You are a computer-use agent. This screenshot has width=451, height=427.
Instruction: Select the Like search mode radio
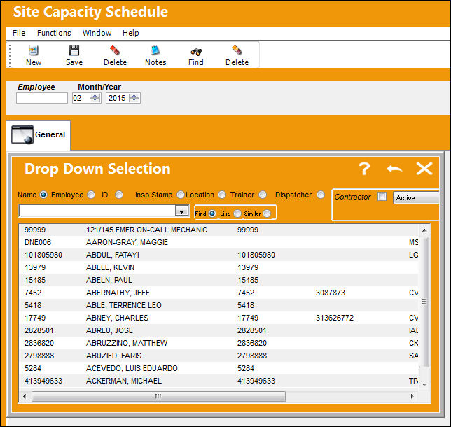(237, 213)
